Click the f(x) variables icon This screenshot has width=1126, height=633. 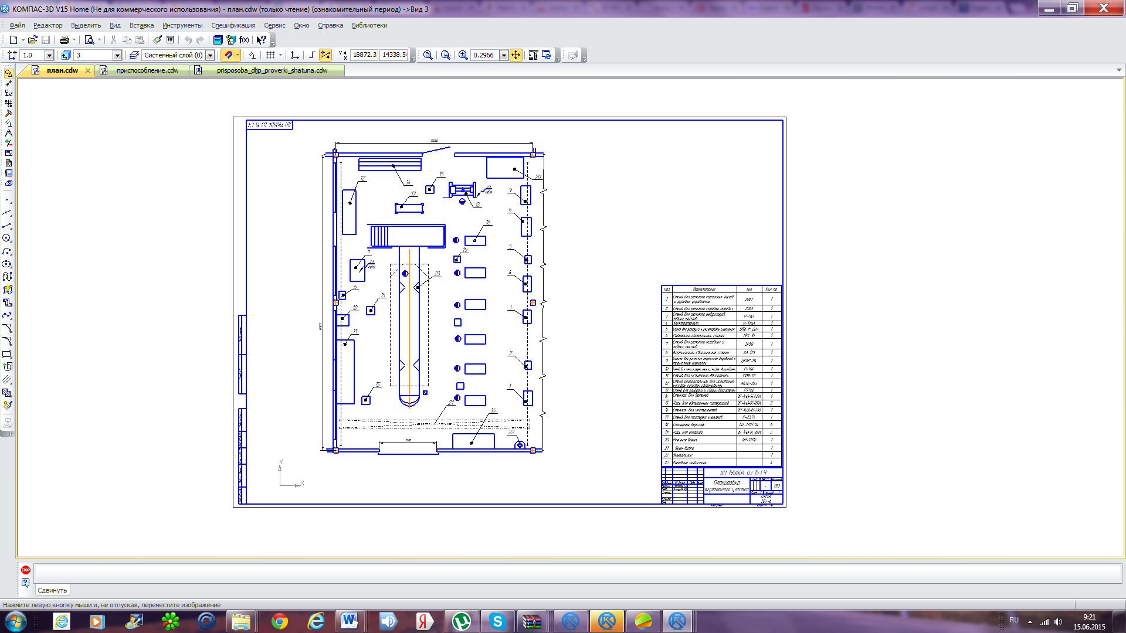(x=244, y=40)
